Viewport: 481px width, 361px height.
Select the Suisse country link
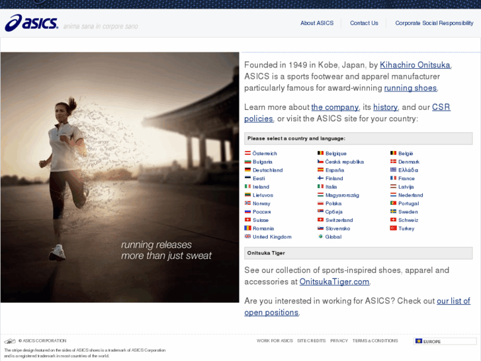261,220
